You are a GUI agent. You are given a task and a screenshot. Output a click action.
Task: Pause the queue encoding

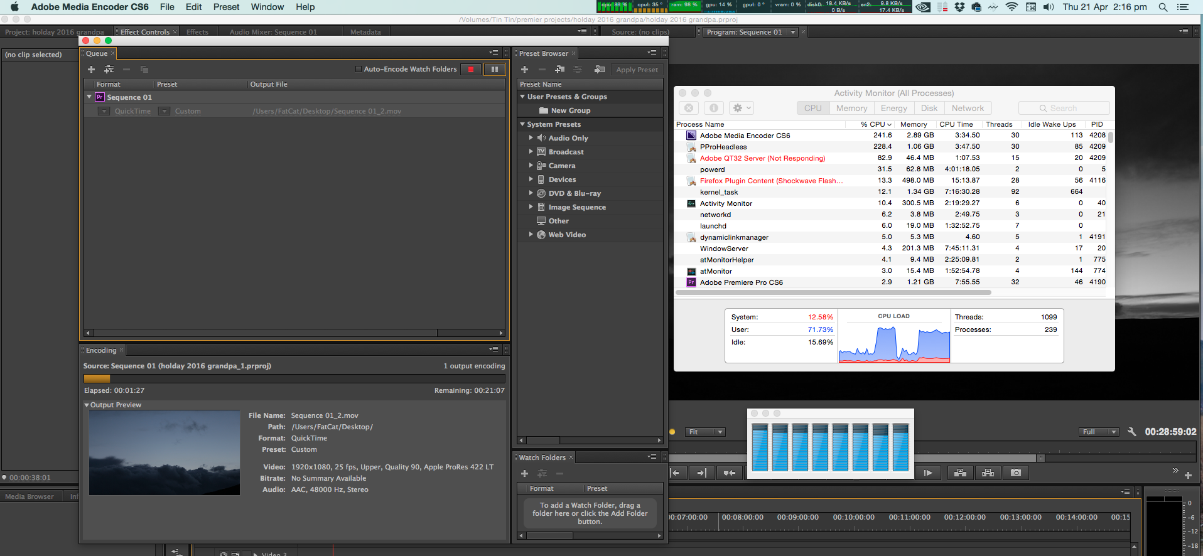click(495, 70)
